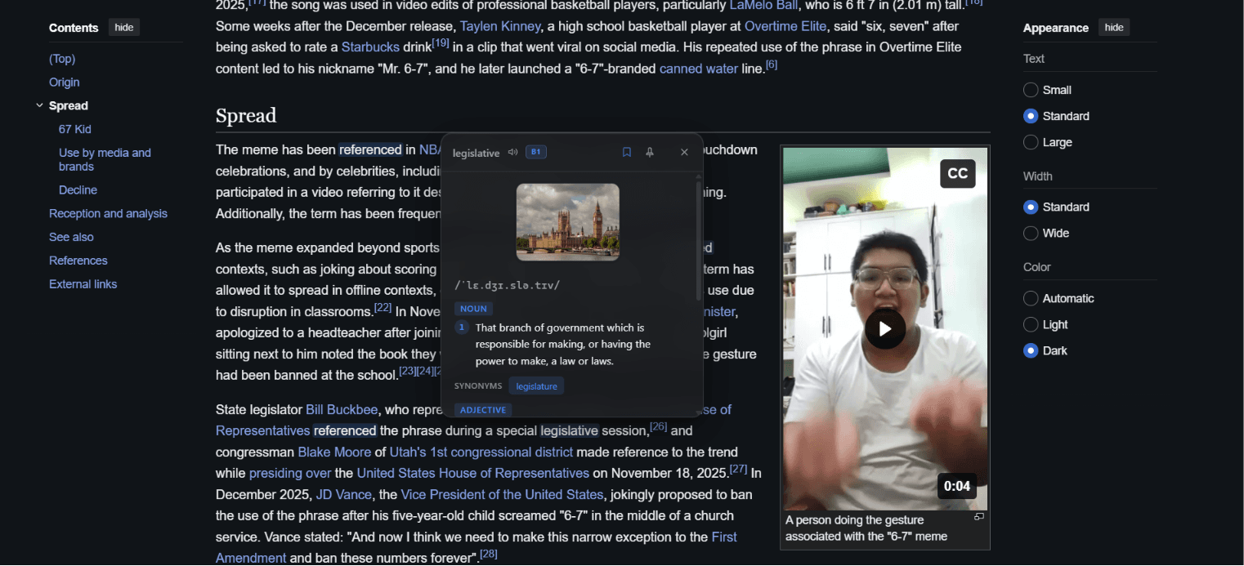Navigate to Reception and analysis section
1244x566 pixels.
tap(108, 214)
